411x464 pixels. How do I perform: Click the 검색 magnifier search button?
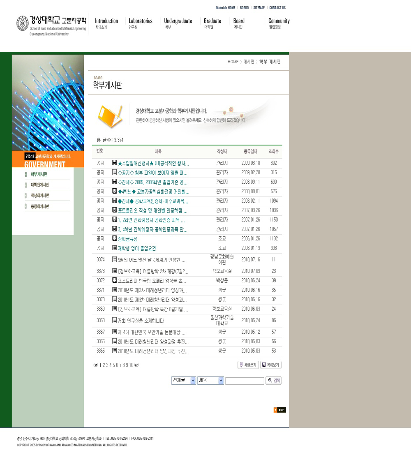click(273, 381)
